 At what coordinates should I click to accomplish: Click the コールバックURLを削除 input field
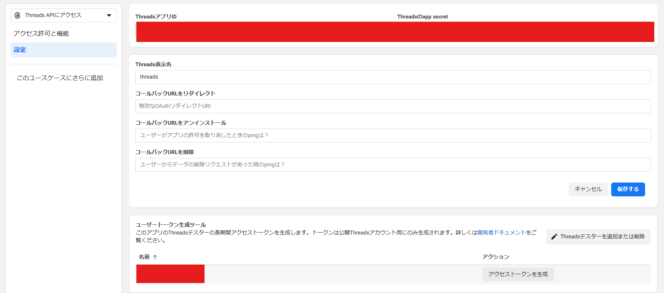click(393, 165)
